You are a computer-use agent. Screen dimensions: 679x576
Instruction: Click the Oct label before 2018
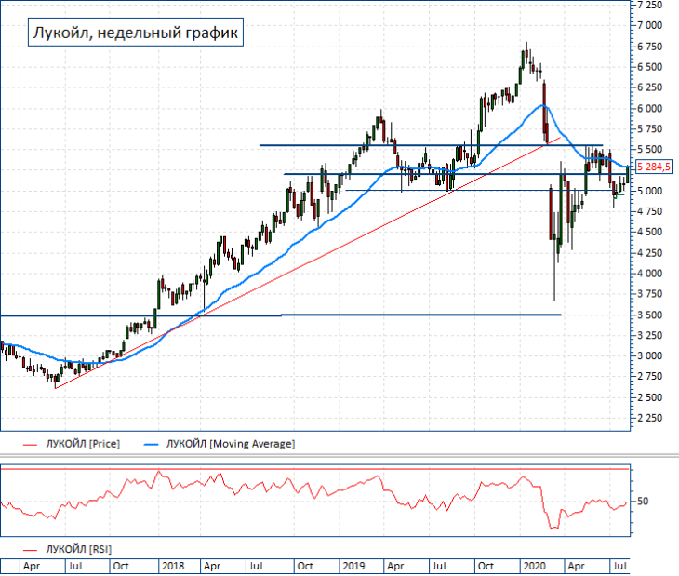pos(120,566)
